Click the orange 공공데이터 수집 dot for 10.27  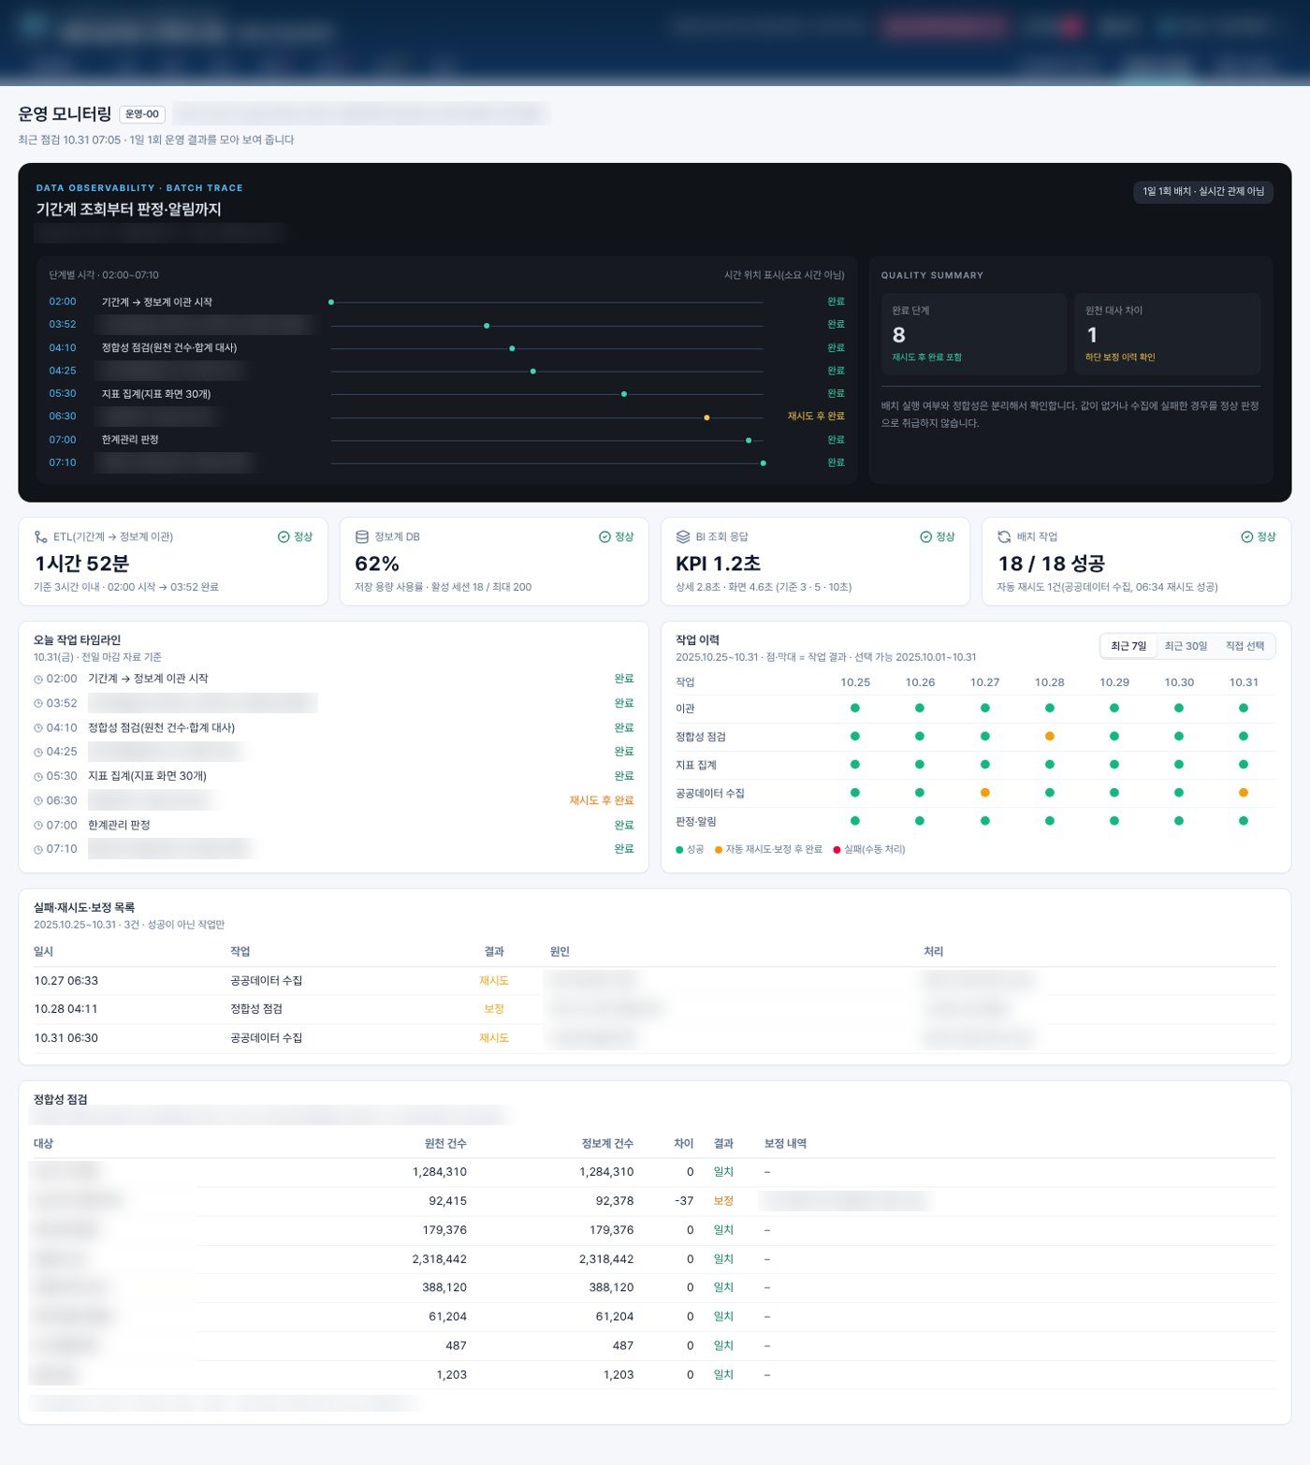[985, 793]
